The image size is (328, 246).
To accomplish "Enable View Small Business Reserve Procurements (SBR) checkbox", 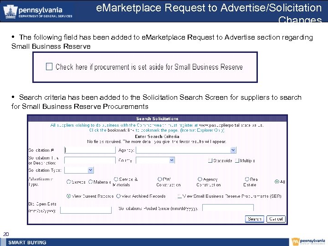I will point(179,196).
